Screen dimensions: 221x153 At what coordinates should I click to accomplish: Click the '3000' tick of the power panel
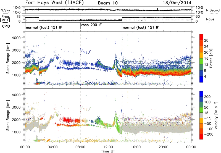[x=16, y=50]
